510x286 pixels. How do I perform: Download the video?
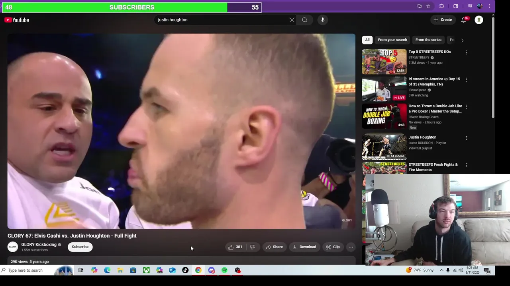(x=304, y=247)
